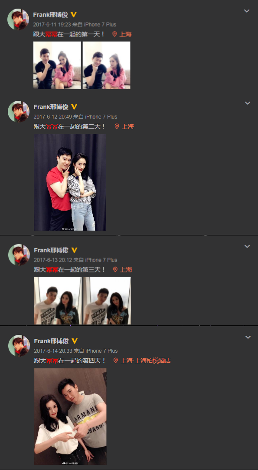Viewport: 258px width, 470px height.
Task: Open the second thumbnail in the 第三天 post
Action: point(107,301)
